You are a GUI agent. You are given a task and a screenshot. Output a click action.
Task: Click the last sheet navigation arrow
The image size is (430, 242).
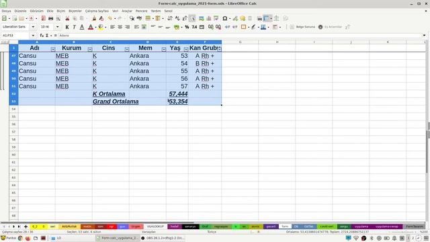[x=19, y=227]
